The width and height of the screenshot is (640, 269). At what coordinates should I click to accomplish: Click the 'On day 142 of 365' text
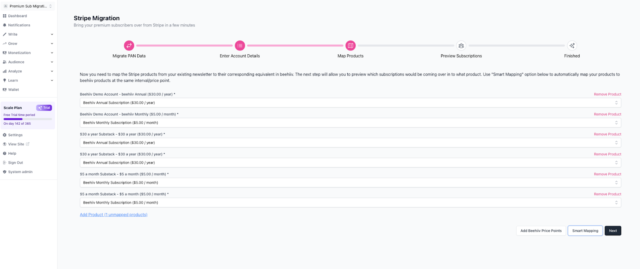point(17,124)
